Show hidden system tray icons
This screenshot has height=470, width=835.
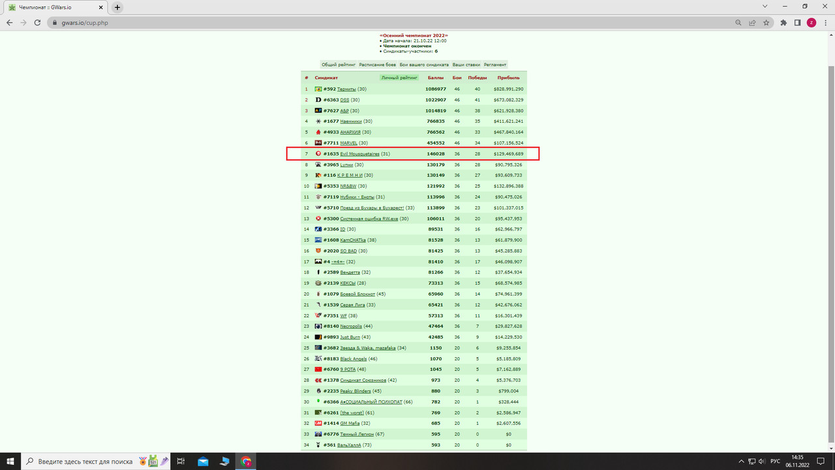pos(740,462)
